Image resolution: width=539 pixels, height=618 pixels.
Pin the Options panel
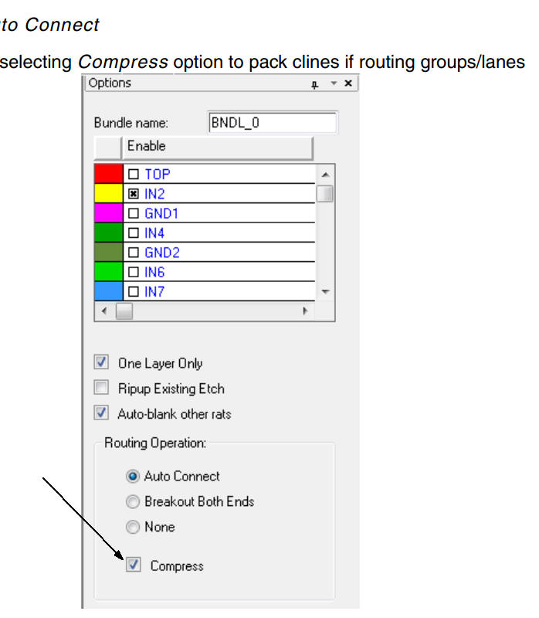314,84
